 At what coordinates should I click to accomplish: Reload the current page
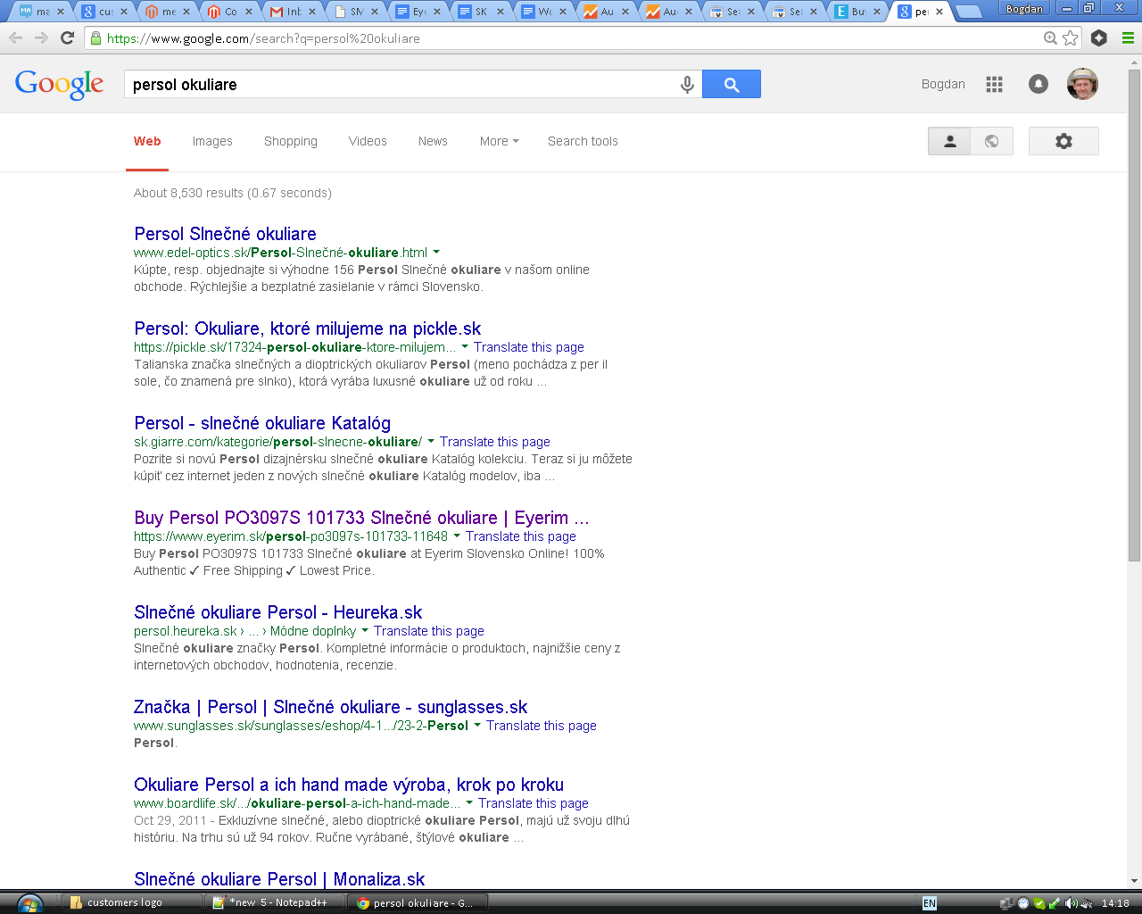pos(67,38)
